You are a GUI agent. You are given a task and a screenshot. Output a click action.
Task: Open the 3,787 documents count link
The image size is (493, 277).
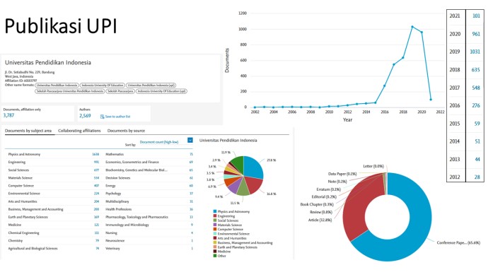coord(8,115)
